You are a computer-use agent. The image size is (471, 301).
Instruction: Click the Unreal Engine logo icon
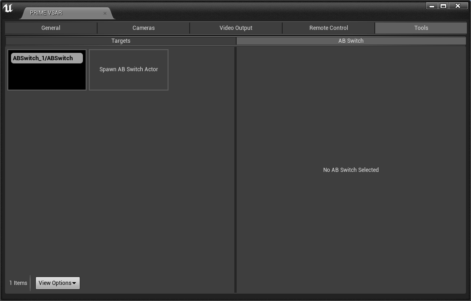pyautogui.click(x=8, y=8)
